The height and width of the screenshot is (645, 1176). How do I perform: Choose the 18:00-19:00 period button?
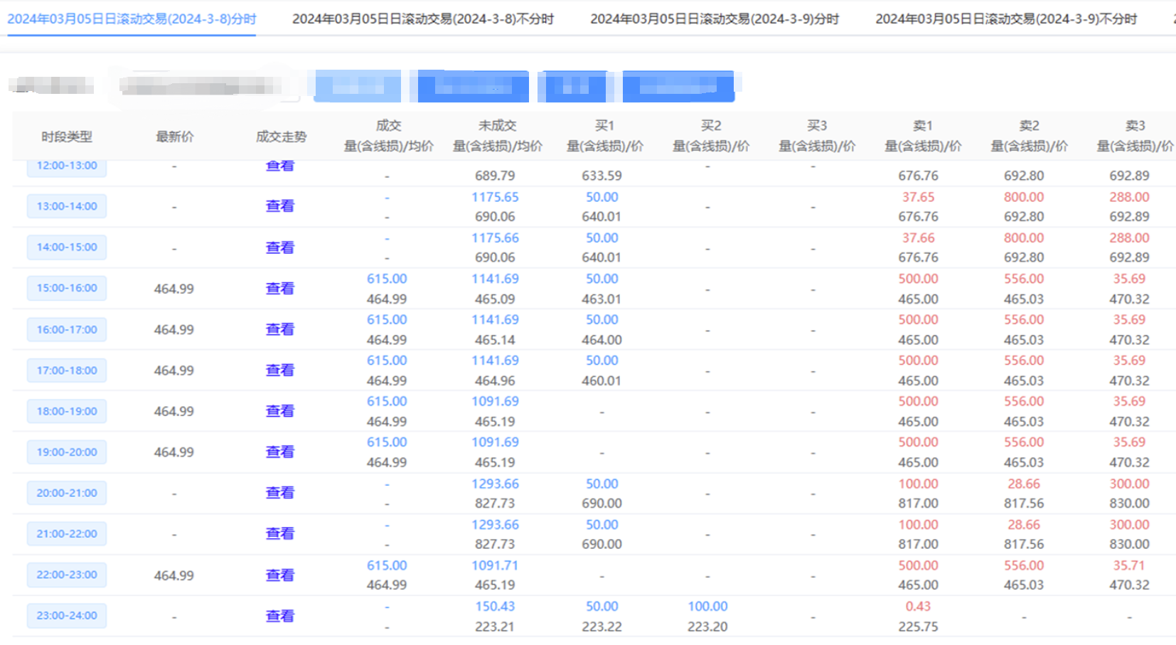pyautogui.click(x=67, y=411)
